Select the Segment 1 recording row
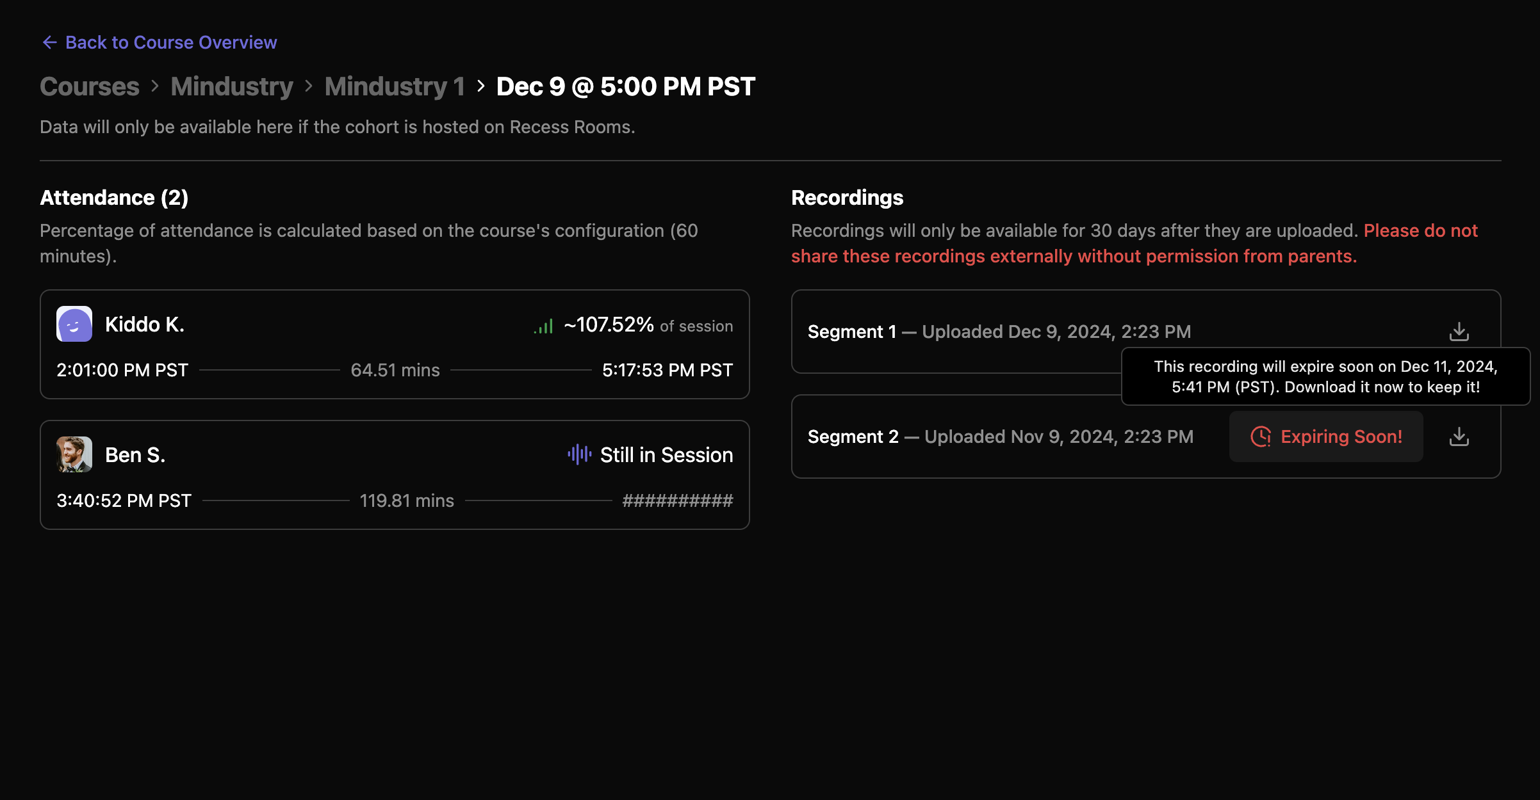This screenshot has height=800, width=1540. click(999, 332)
